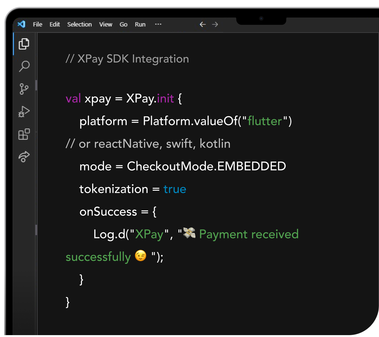Click the "val" keyword in the code

73,99
